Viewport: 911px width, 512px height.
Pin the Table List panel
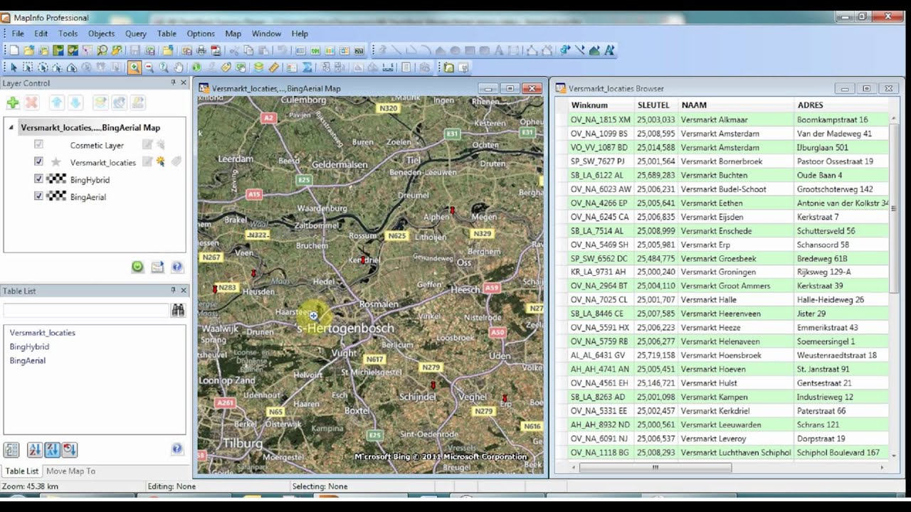coord(173,290)
